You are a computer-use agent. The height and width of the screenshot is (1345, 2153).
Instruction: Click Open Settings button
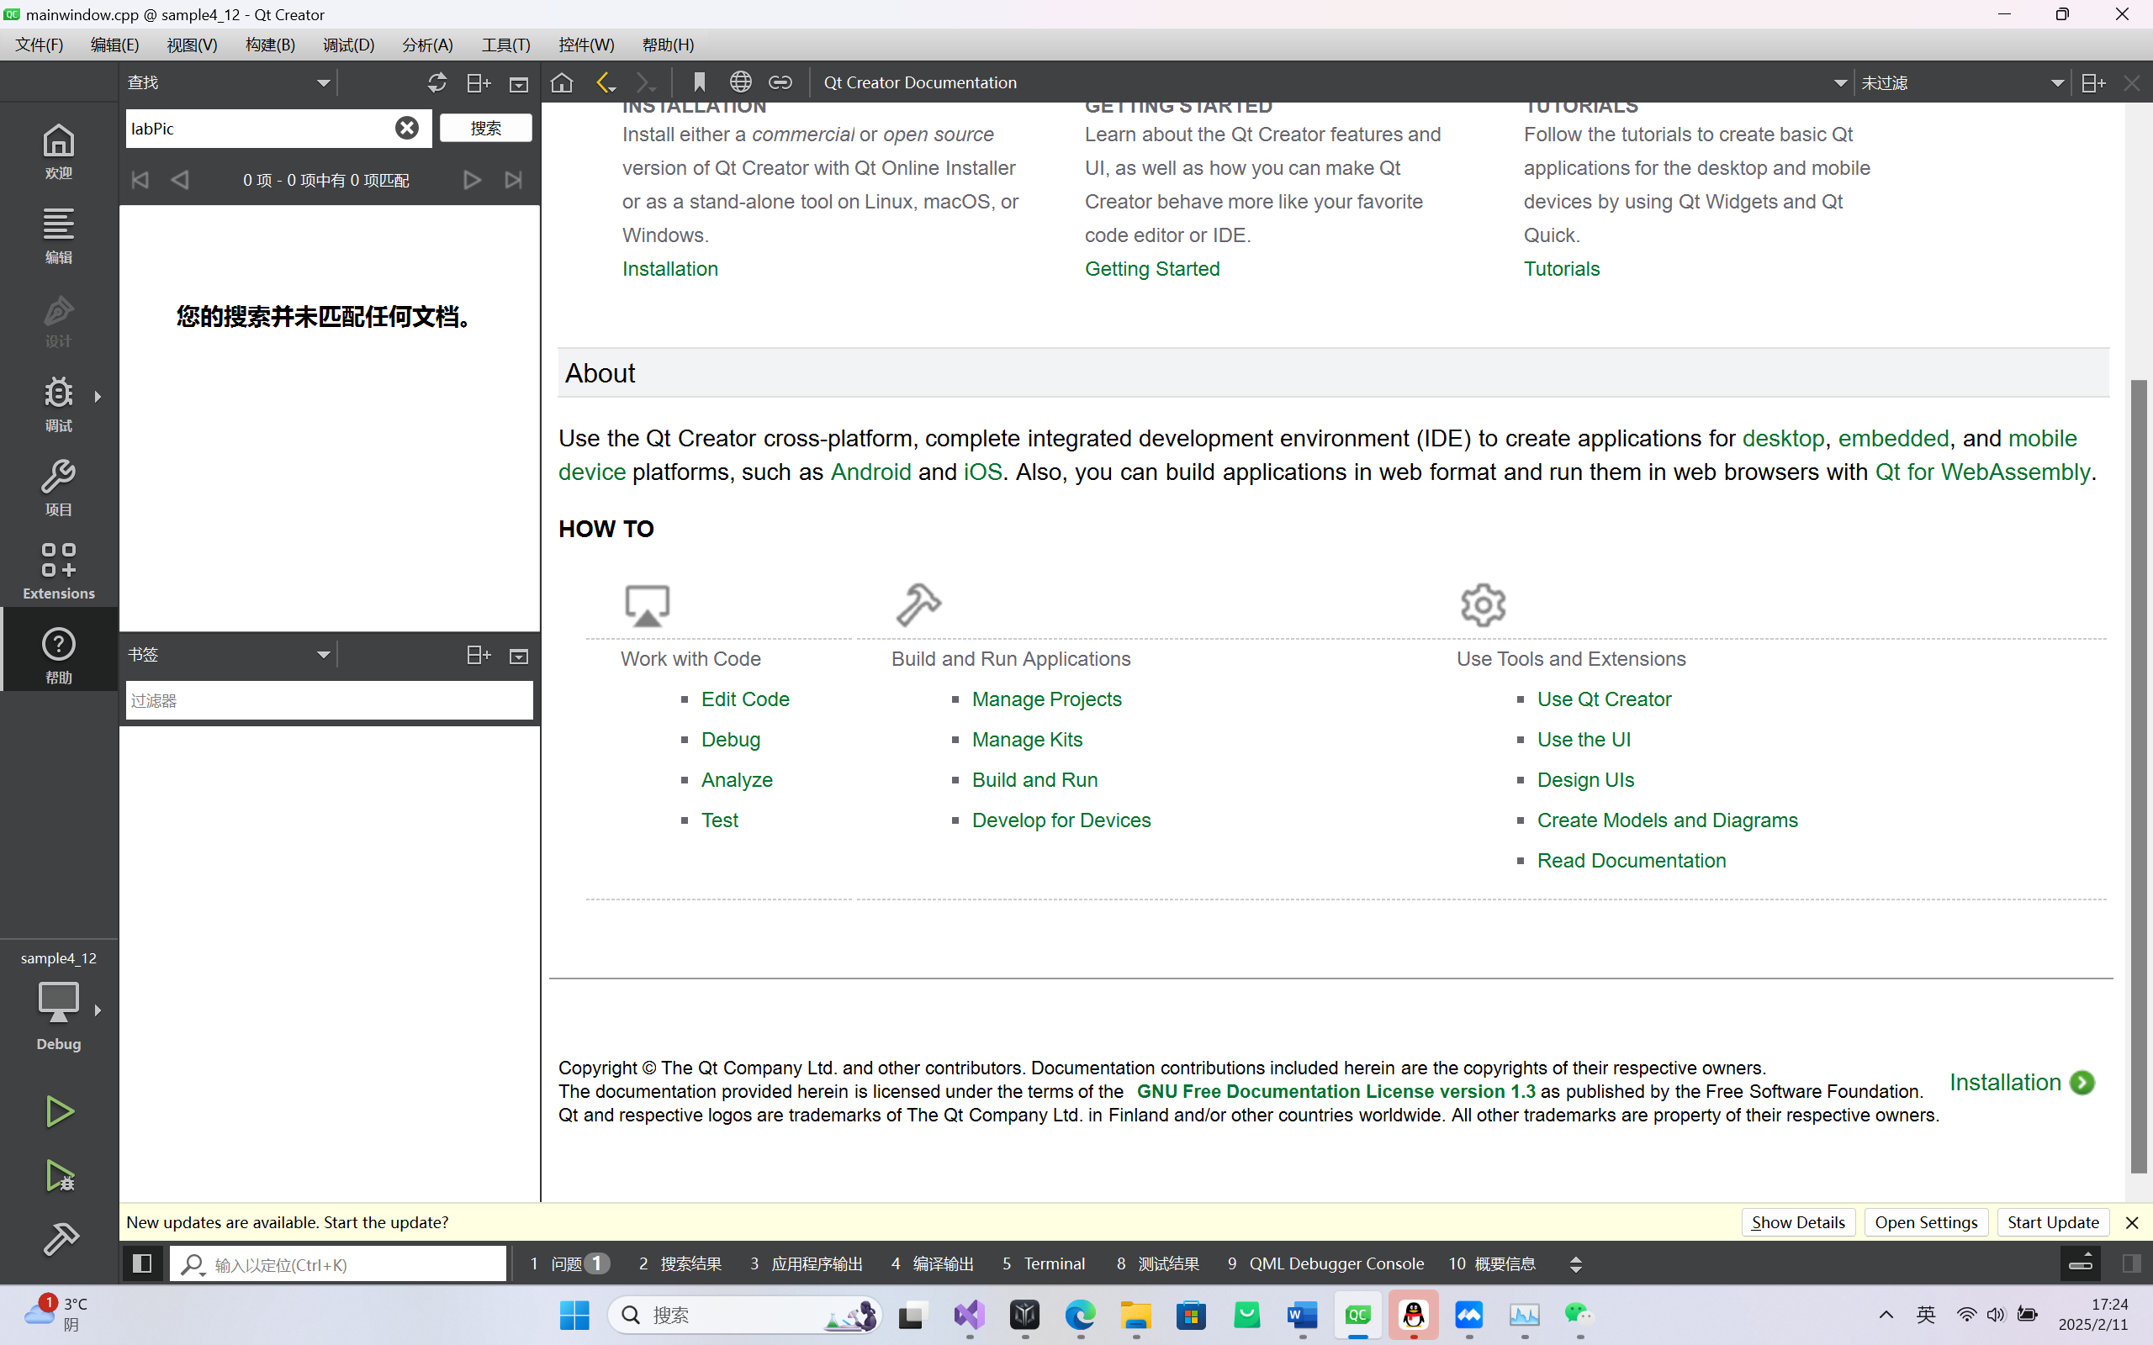coord(1925,1222)
